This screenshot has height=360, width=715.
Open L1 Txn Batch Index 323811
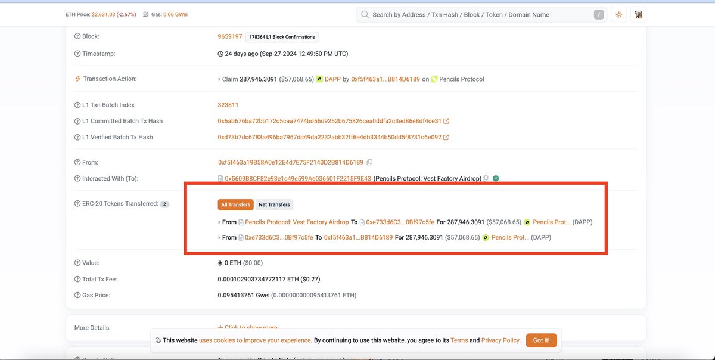[x=228, y=105]
